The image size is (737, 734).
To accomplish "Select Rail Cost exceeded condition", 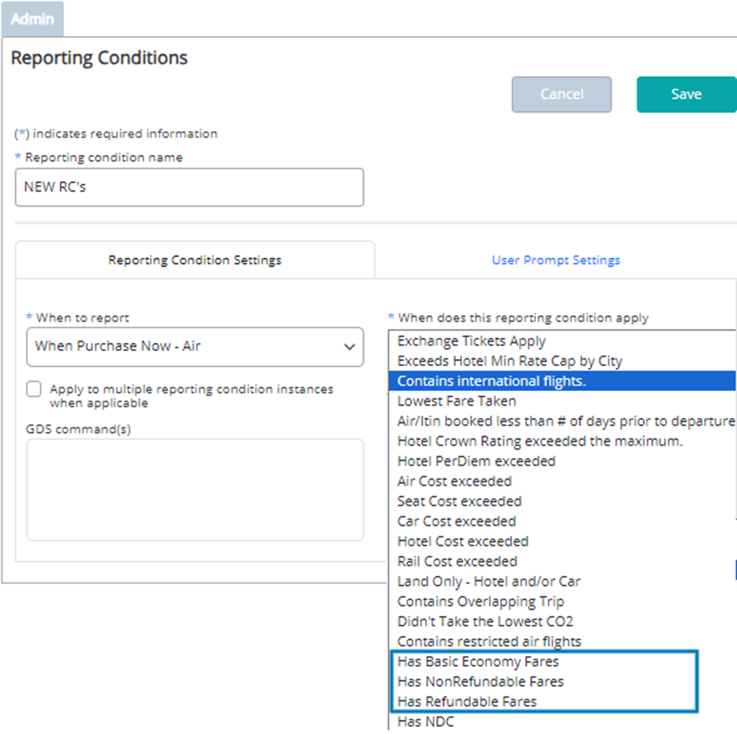I will click(x=562, y=562).
